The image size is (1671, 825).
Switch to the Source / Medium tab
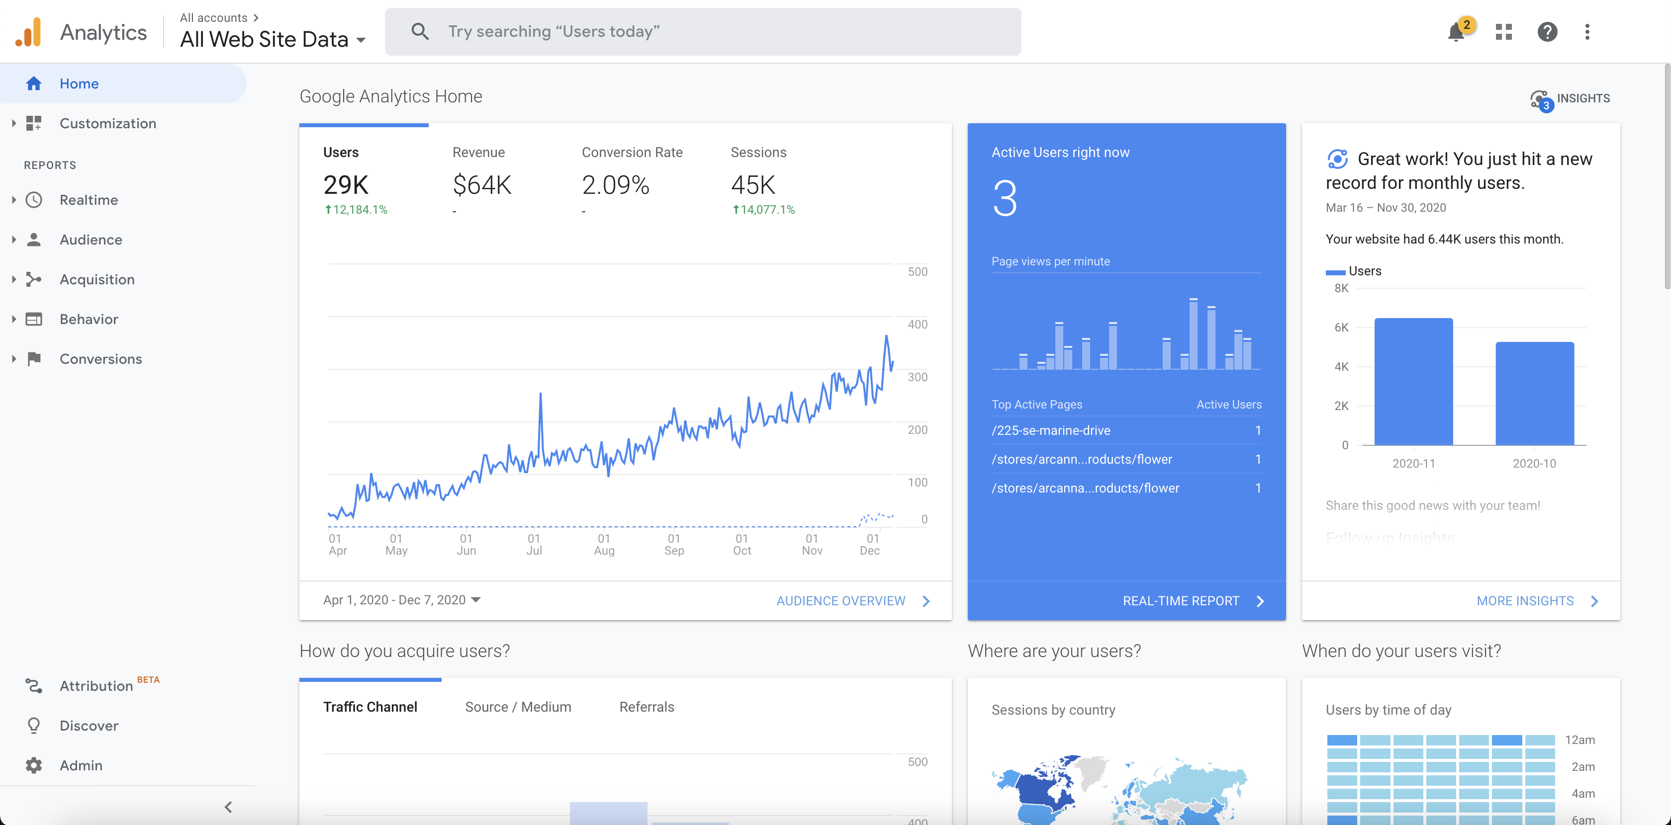point(518,707)
